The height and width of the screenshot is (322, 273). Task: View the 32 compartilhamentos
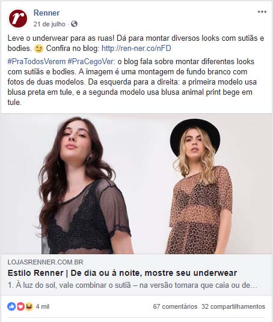pyautogui.click(x=233, y=306)
